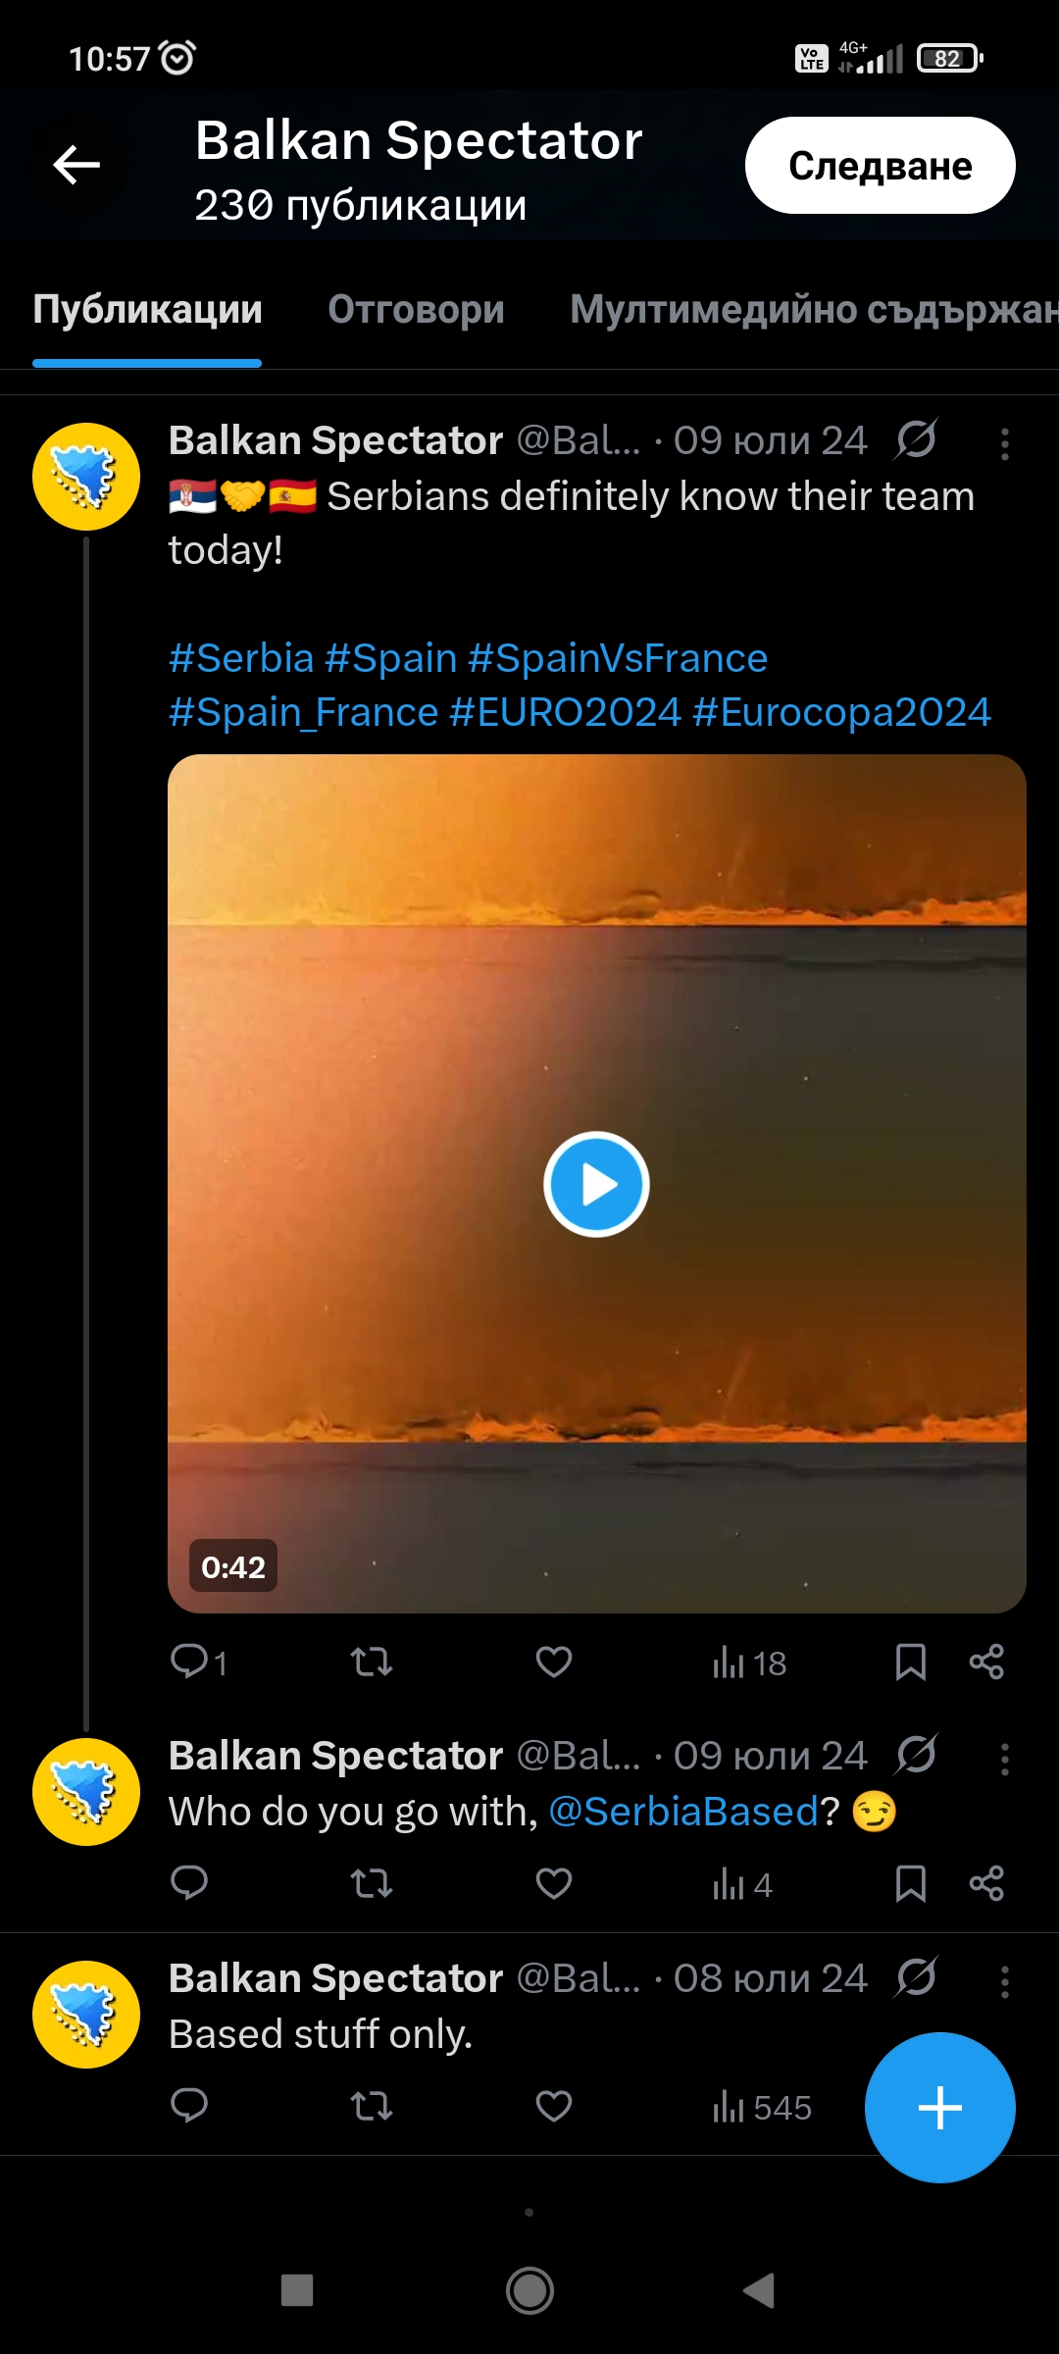This screenshot has height=2354, width=1059.
Task: Like the Serbians video tweet
Action: (554, 1662)
